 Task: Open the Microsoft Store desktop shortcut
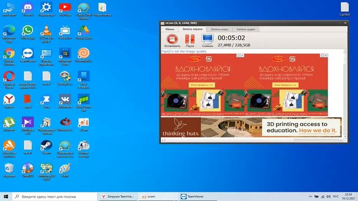pyautogui.click(x=65, y=57)
